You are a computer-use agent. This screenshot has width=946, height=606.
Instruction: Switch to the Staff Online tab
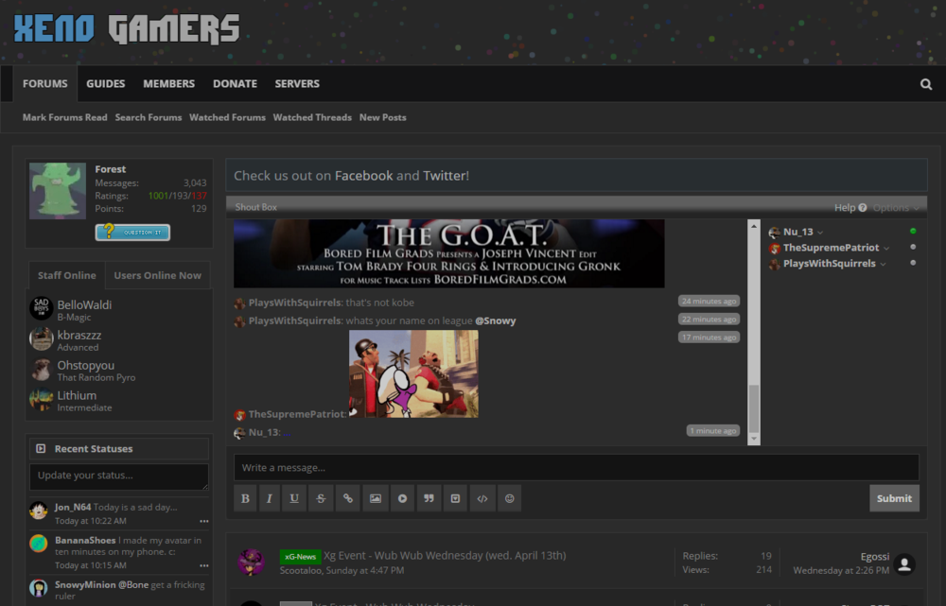click(x=67, y=275)
